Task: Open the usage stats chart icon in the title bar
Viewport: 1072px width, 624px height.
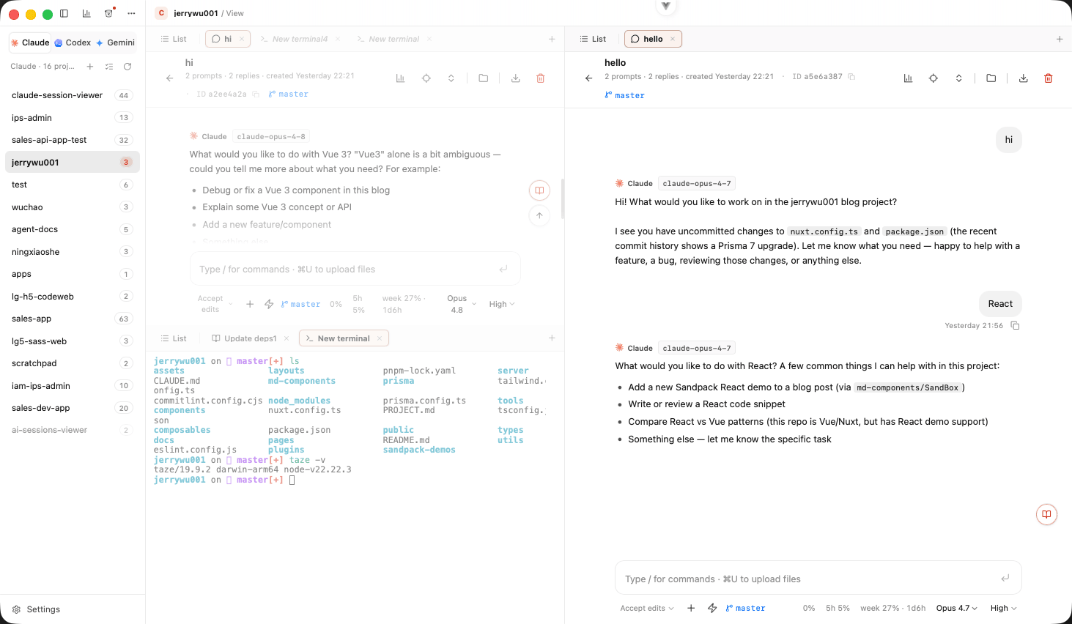Action: point(86,13)
